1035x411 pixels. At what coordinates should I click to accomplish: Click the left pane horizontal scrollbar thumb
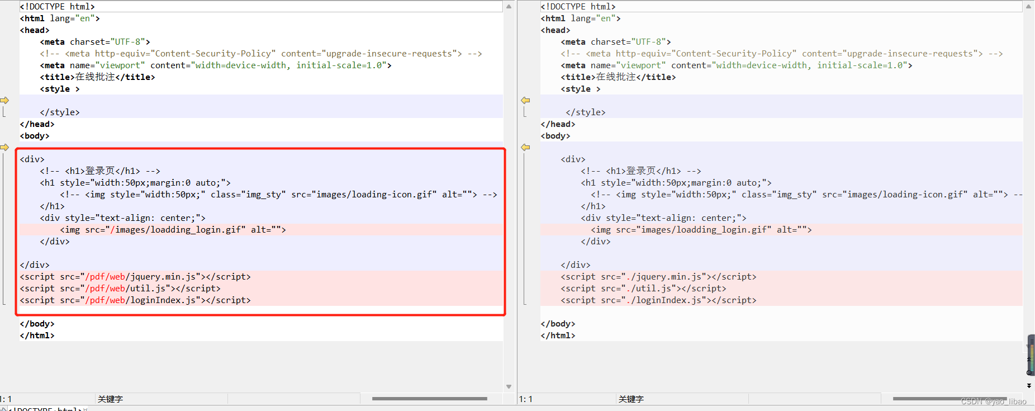[430, 399]
